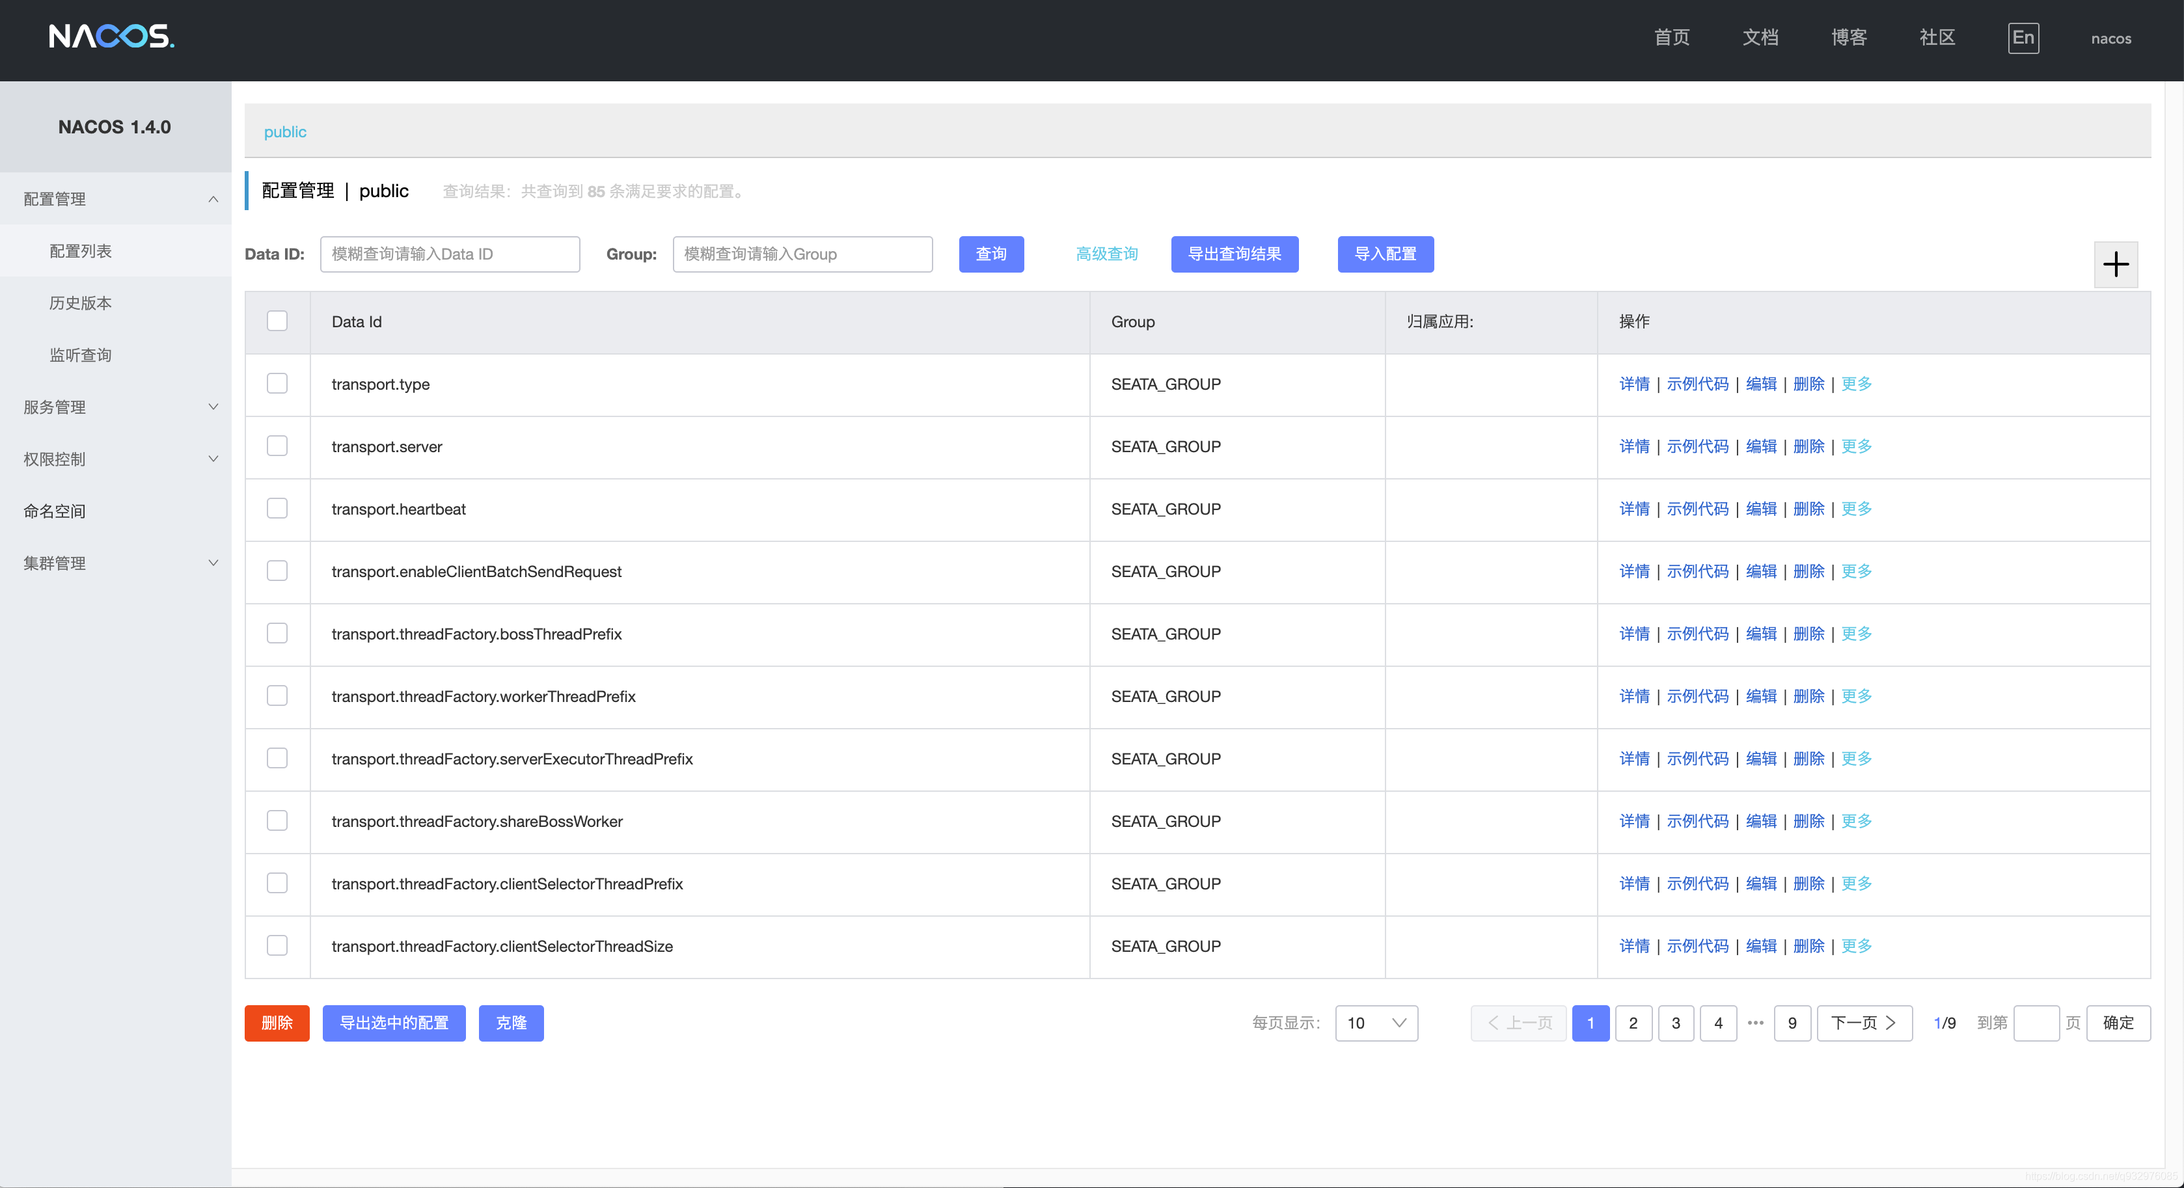Click current page 1 in pagination
Viewport: 2184px width, 1188px height.
click(x=1590, y=1023)
